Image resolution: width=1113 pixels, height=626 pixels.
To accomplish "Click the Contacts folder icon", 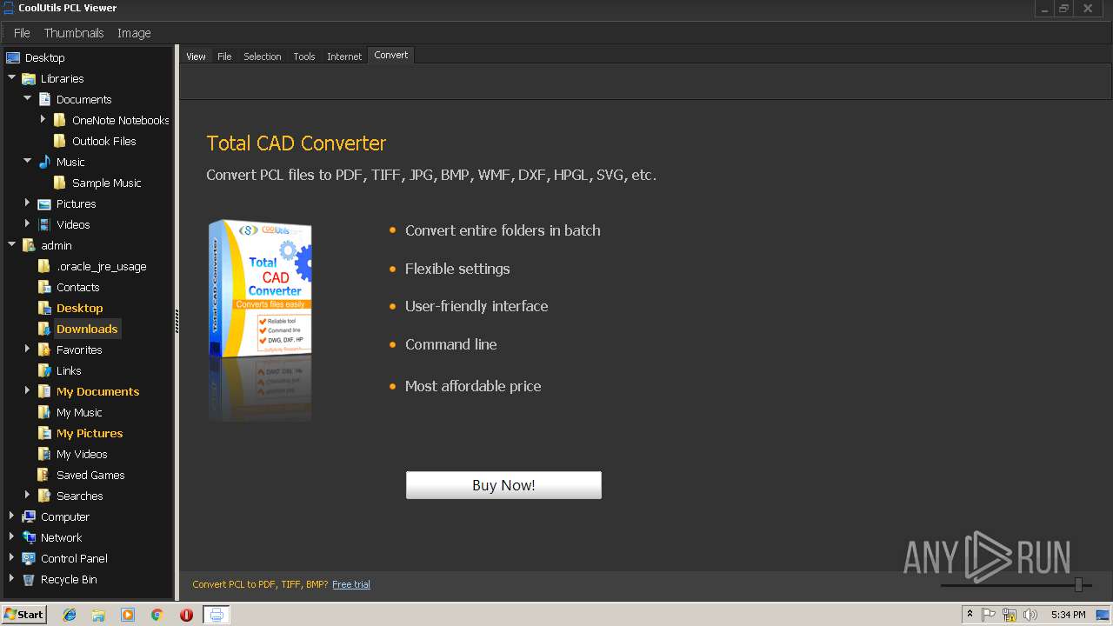I will [44, 287].
